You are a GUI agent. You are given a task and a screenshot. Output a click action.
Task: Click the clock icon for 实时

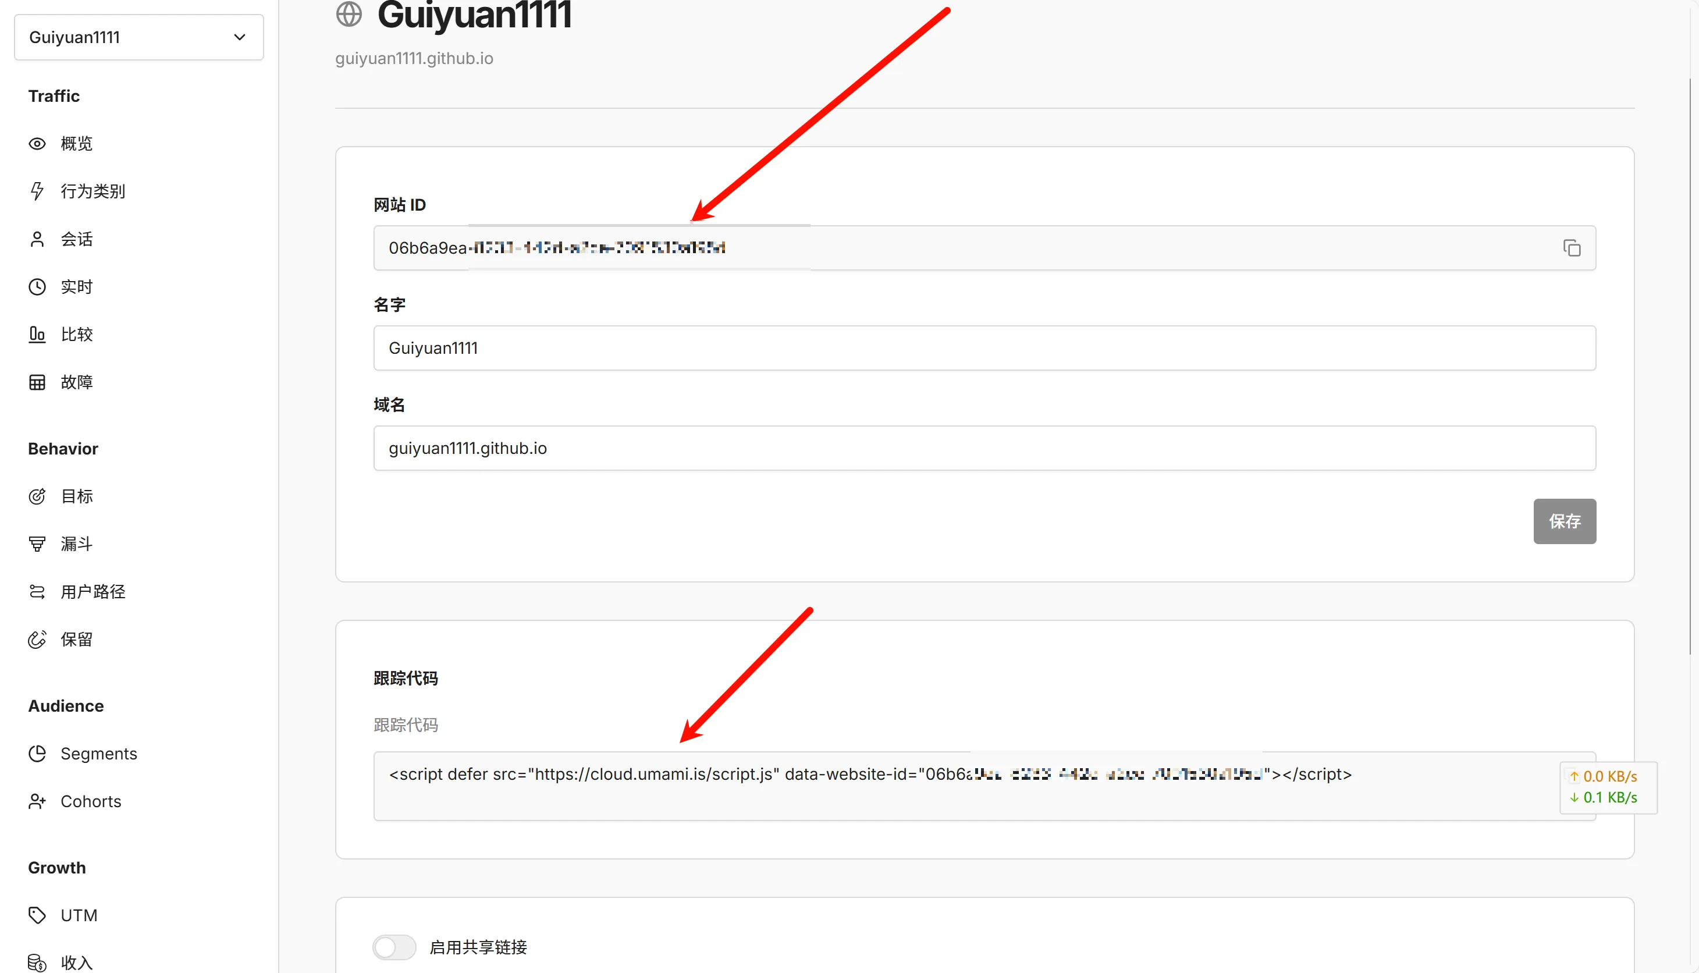(37, 287)
